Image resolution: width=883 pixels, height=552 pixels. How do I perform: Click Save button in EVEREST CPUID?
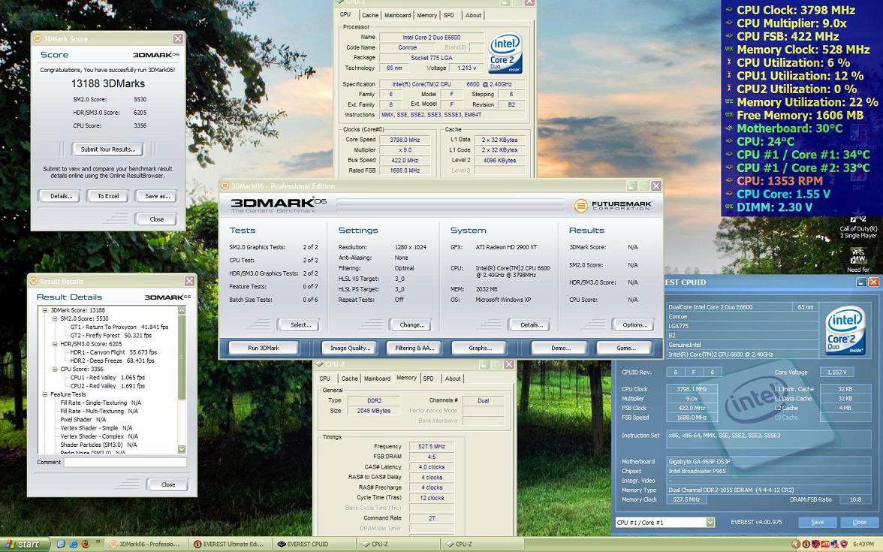click(x=817, y=522)
